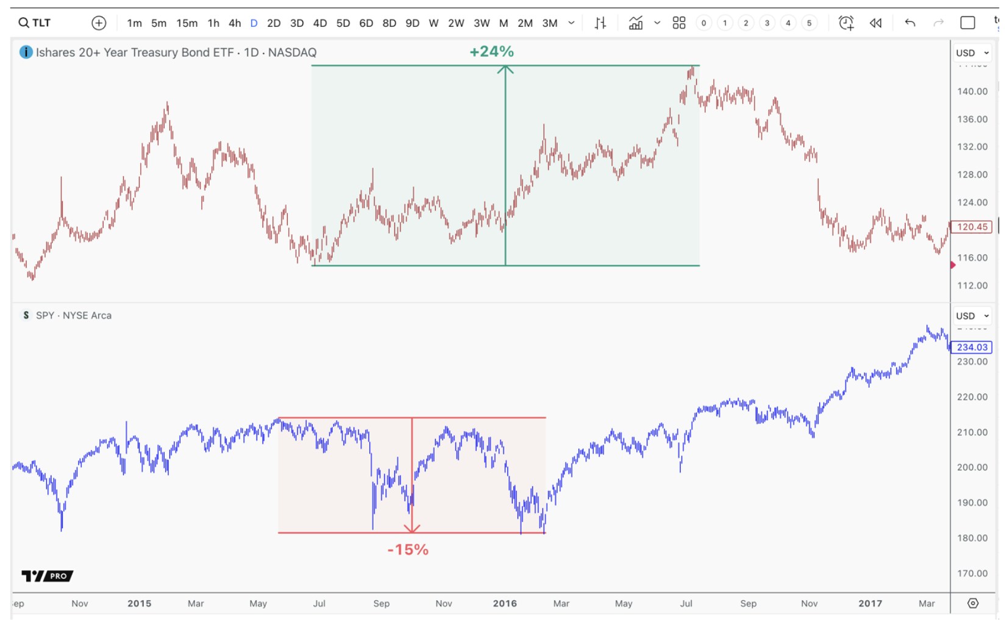This screenshot has width=1007, height=627.
Task: Open the multi-chart layout grid icon
Action: click(x=679, y=23)
